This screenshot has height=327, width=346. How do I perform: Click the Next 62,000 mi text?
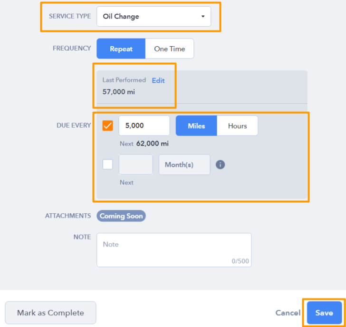(x=144, y=144)
